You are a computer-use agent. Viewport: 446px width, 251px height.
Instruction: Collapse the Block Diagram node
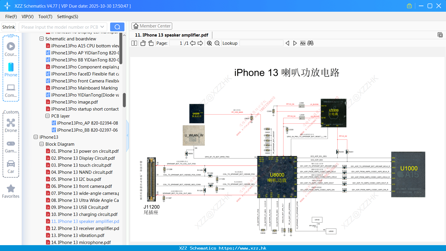pos(42,144)
